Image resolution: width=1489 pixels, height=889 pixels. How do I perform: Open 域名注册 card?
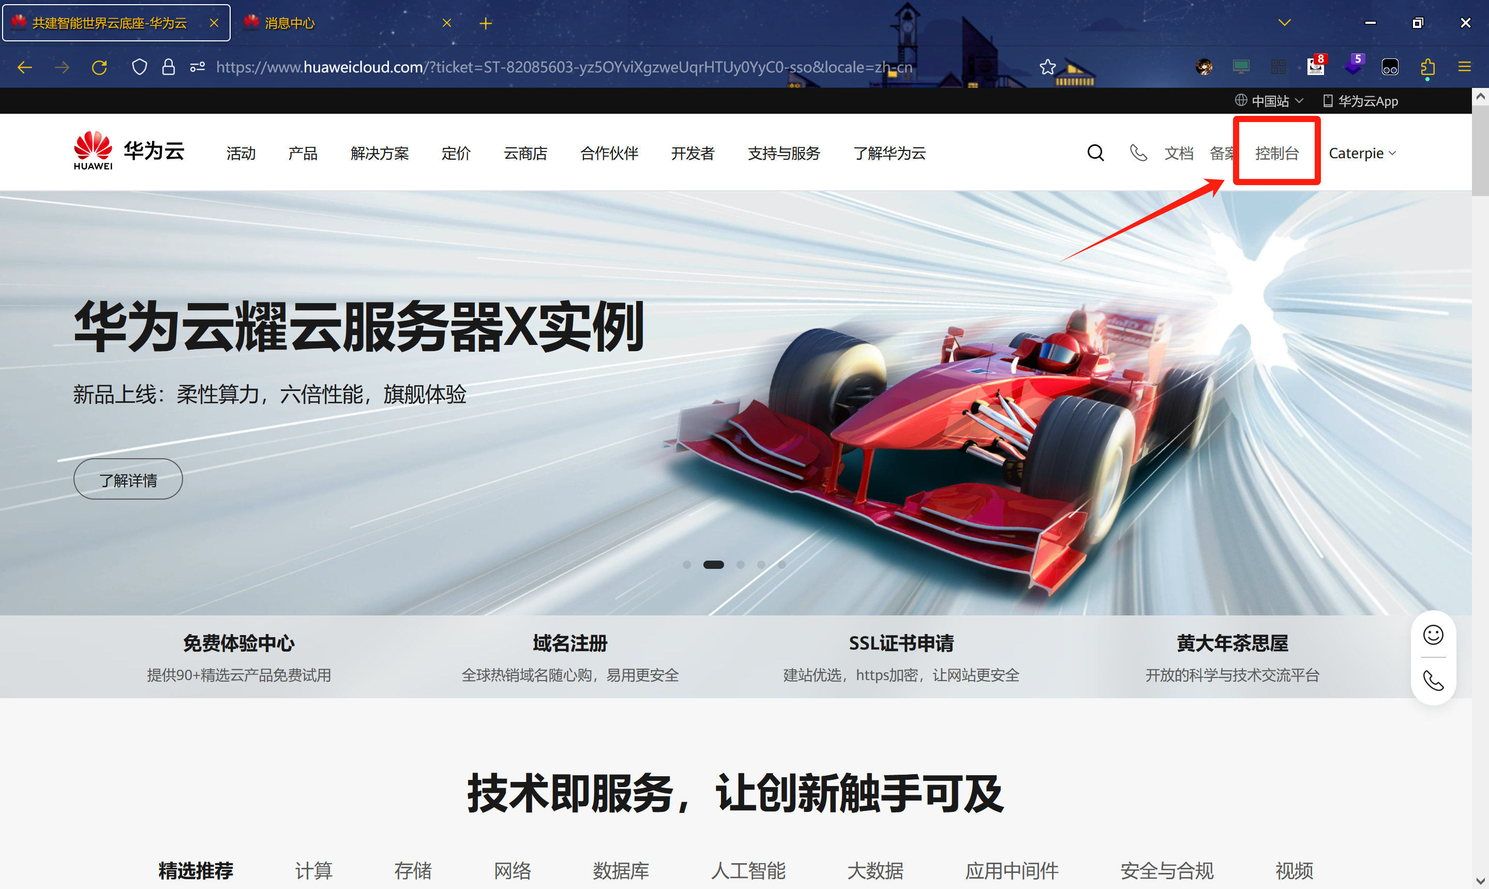569,657
